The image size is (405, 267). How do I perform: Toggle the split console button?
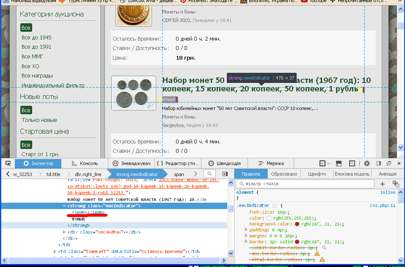(x=339, y=163)
